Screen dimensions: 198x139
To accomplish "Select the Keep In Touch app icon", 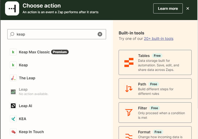I will coord(13,132).
